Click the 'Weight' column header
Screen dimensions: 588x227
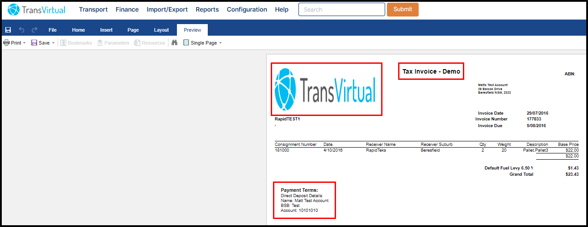pyautogui.click(x=504, y=144)
